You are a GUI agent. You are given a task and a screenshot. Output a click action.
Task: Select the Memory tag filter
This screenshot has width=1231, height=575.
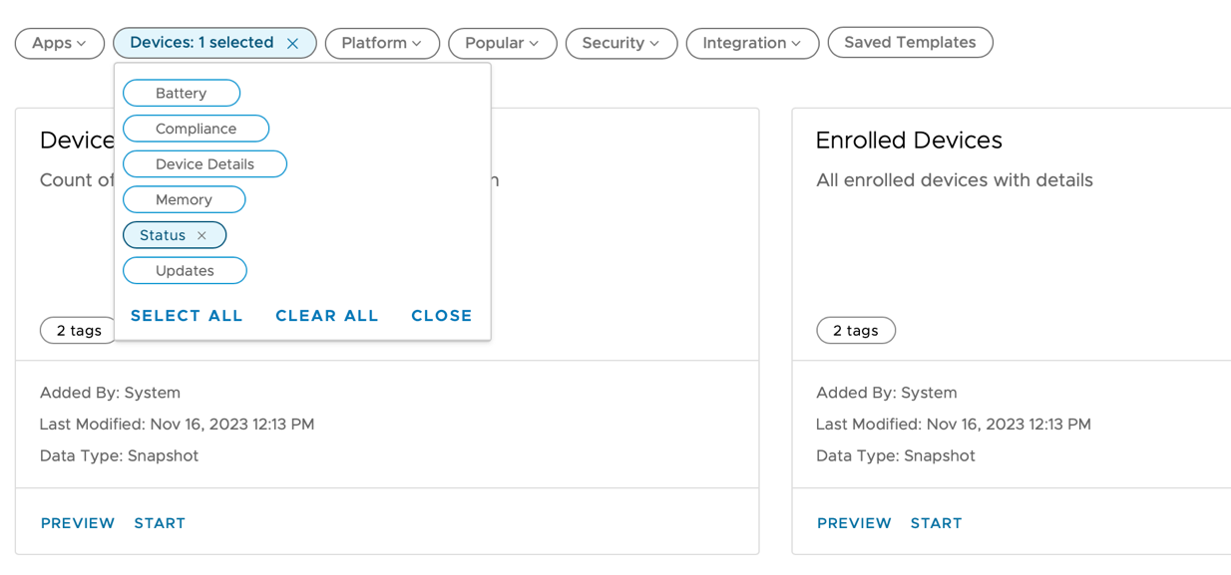point(184,199)
